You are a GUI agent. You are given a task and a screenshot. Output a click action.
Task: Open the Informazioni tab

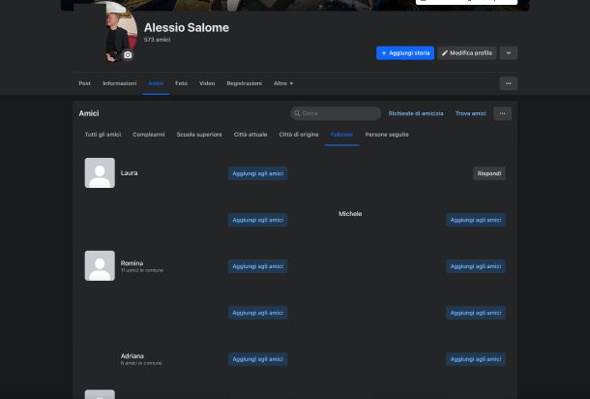119,83
